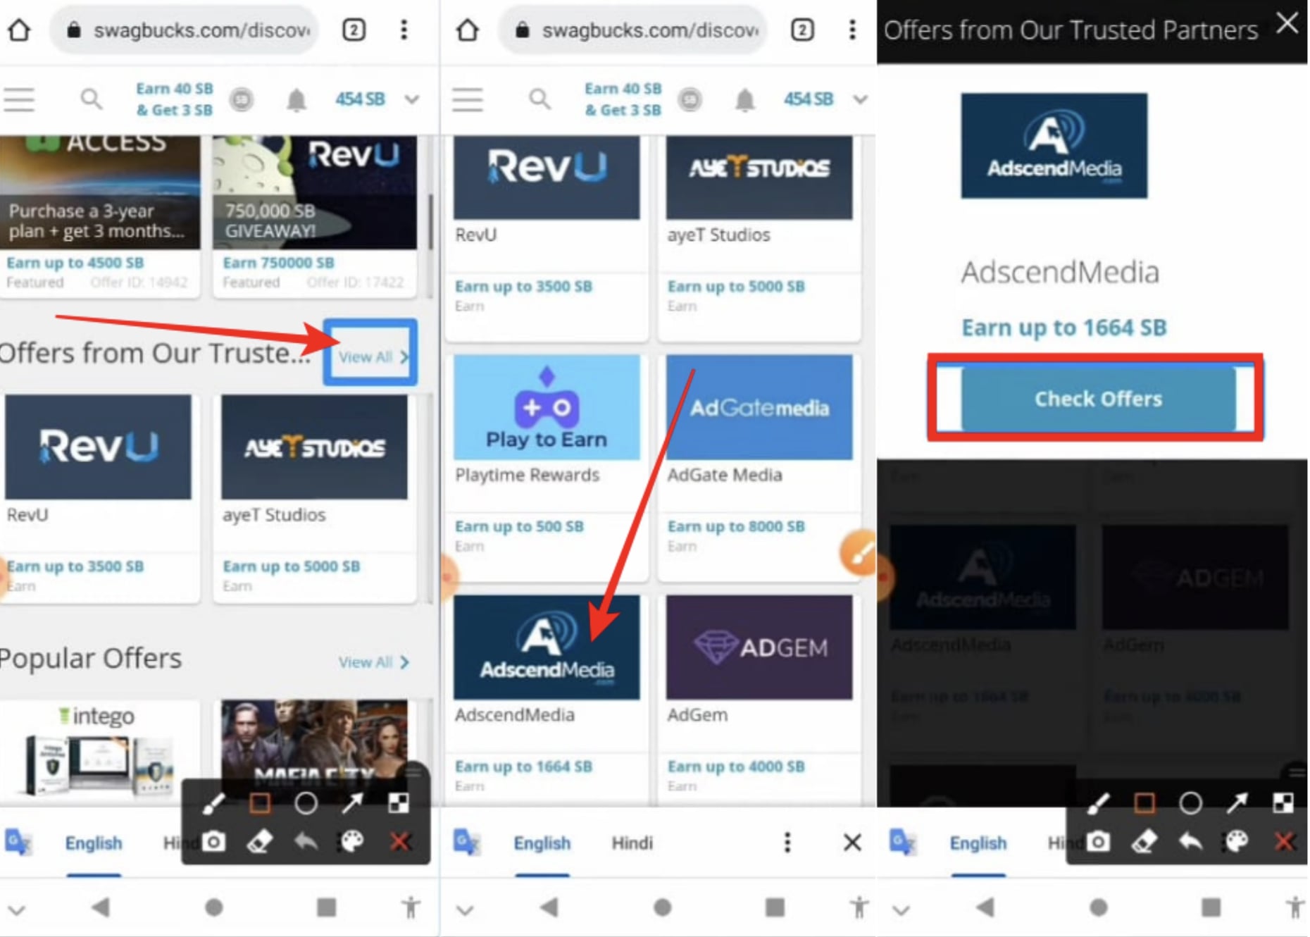This screenshot has width=1310, height=937.
Task: Open notifications bell in the first phone screen
Action: [x=297, y=100]
